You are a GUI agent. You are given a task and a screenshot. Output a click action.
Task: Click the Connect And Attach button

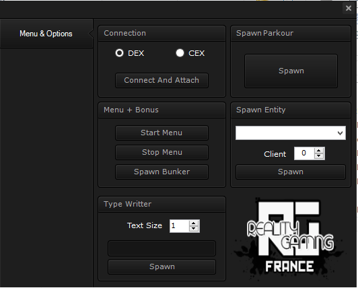(x=162, y=80)
